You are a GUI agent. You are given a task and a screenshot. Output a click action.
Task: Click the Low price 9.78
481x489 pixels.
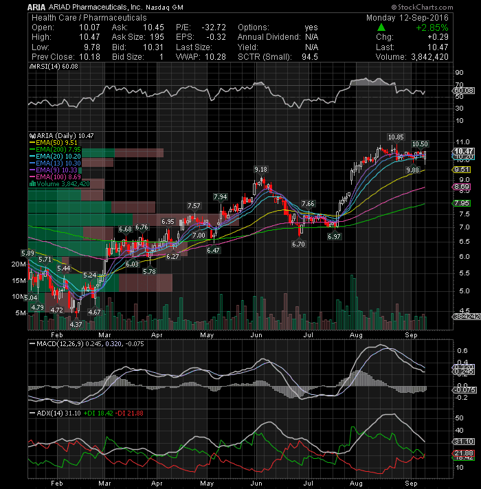91,47
